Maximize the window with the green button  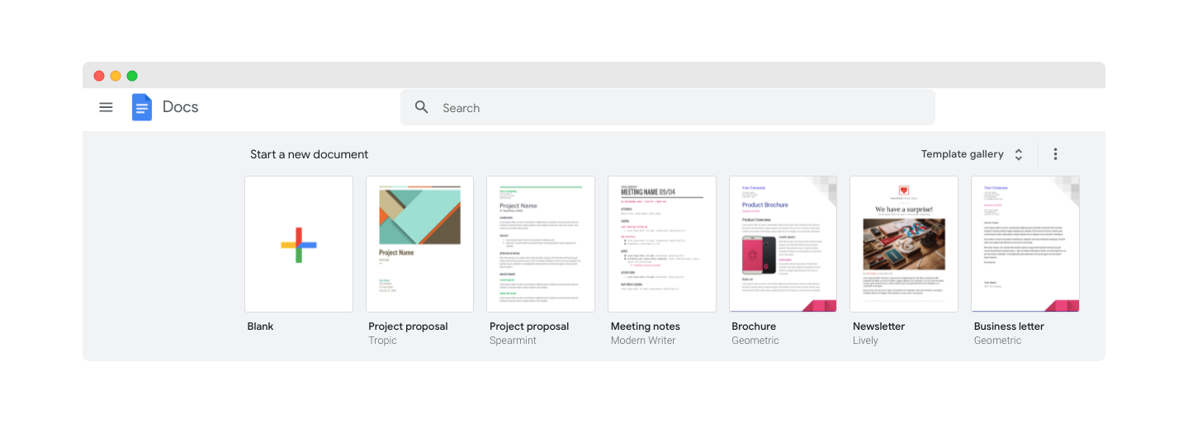pos(132,76)
